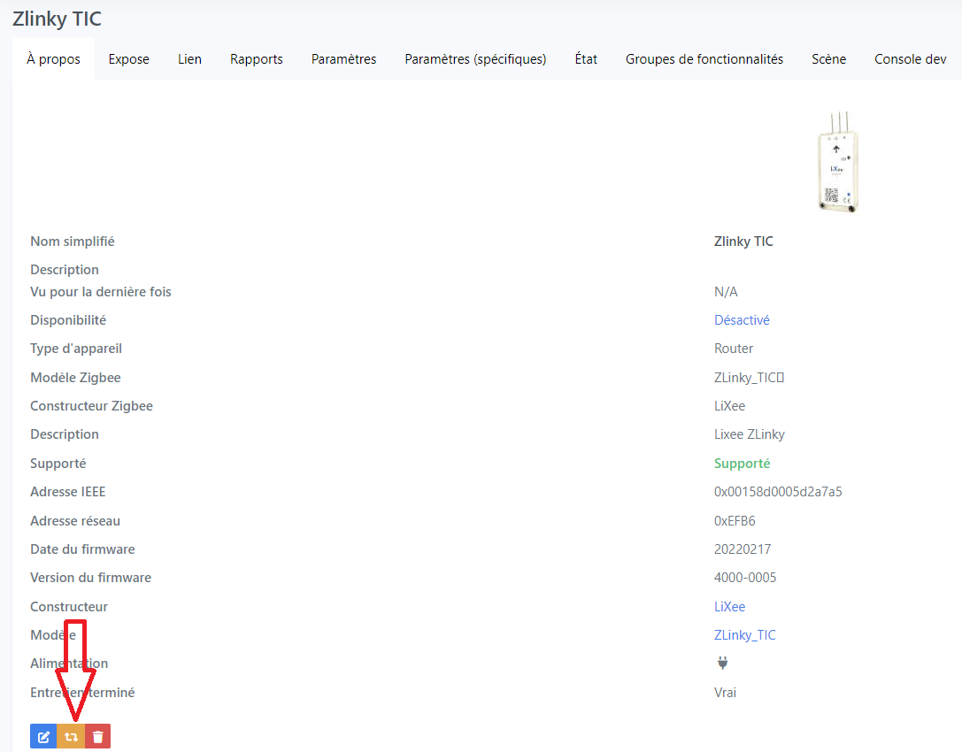Click the bold Zlinky TIC simplified name value

click(x=743, y=242)
